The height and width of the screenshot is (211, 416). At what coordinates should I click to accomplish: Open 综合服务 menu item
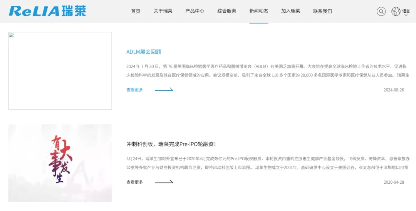click(227, 11)
